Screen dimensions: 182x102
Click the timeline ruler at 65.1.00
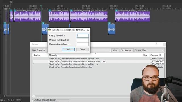pos(60,6)
